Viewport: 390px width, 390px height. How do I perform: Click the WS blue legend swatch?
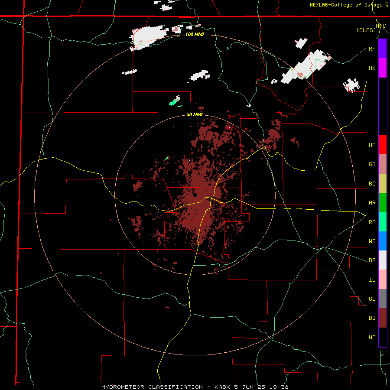pos(383,241)
